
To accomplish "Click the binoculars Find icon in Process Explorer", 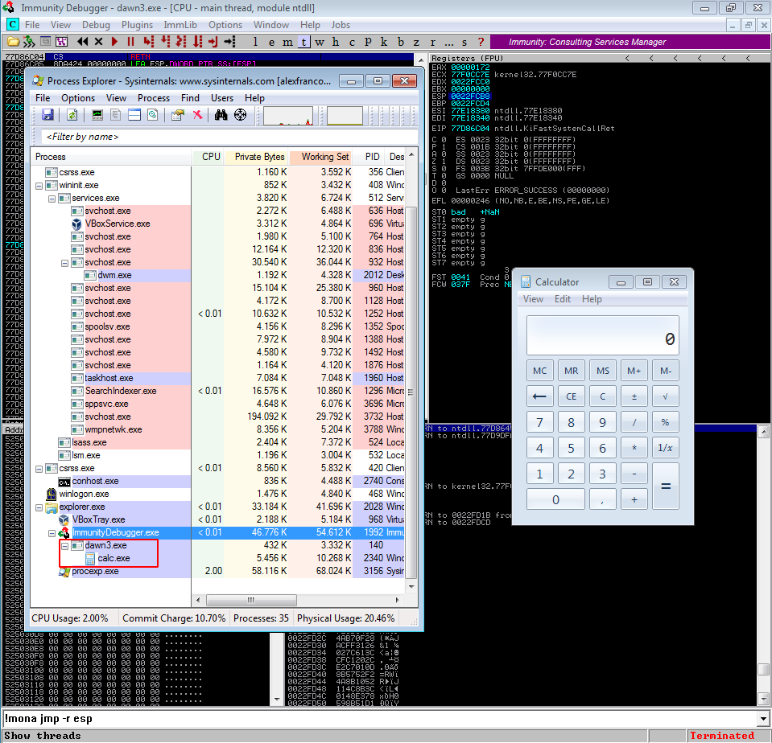I will coord(221,115).
